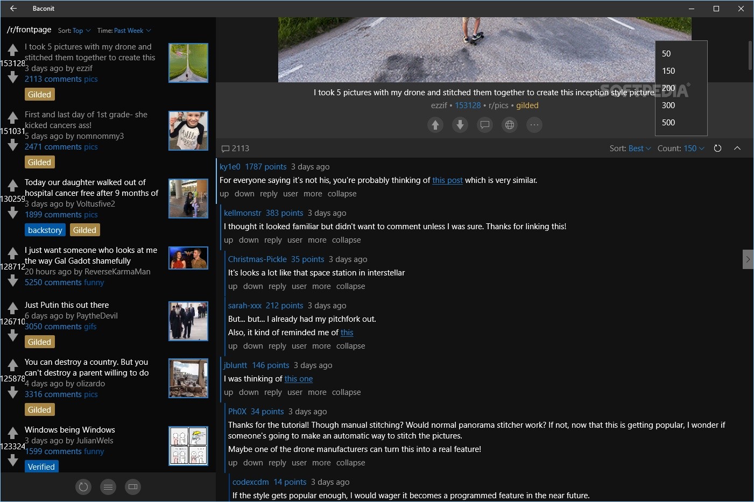The height and width of the screenshot is (502, 754).
Task: Upvote the Windows being Windows post
Action: click(13, 433)
